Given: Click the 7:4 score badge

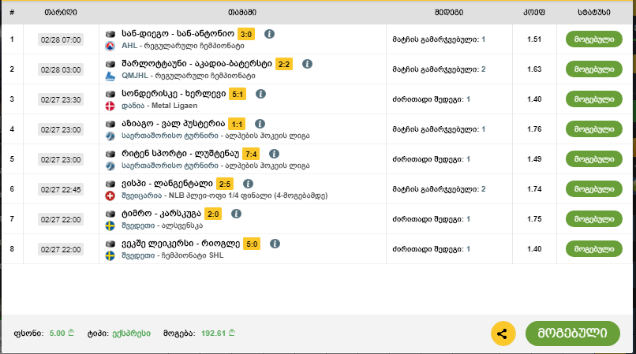Looking at the screenshot, I should pos(251,154).
